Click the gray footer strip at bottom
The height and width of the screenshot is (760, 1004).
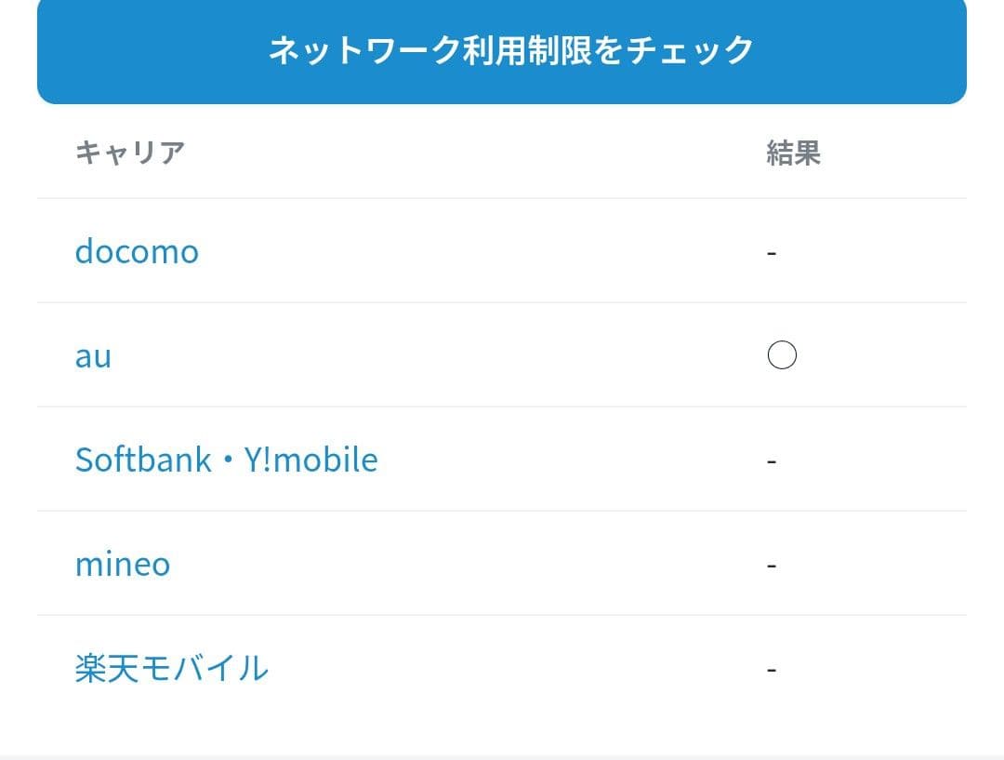point(502,756)
